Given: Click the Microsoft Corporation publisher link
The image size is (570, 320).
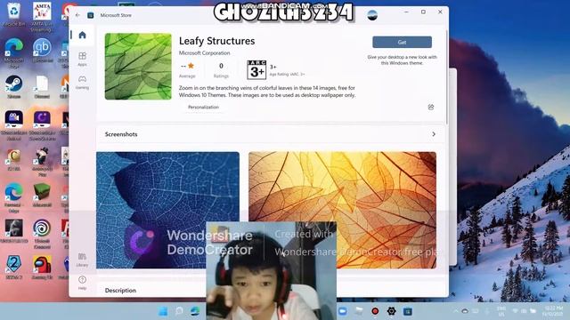Looking at the screenshot, I should point(204,53).
